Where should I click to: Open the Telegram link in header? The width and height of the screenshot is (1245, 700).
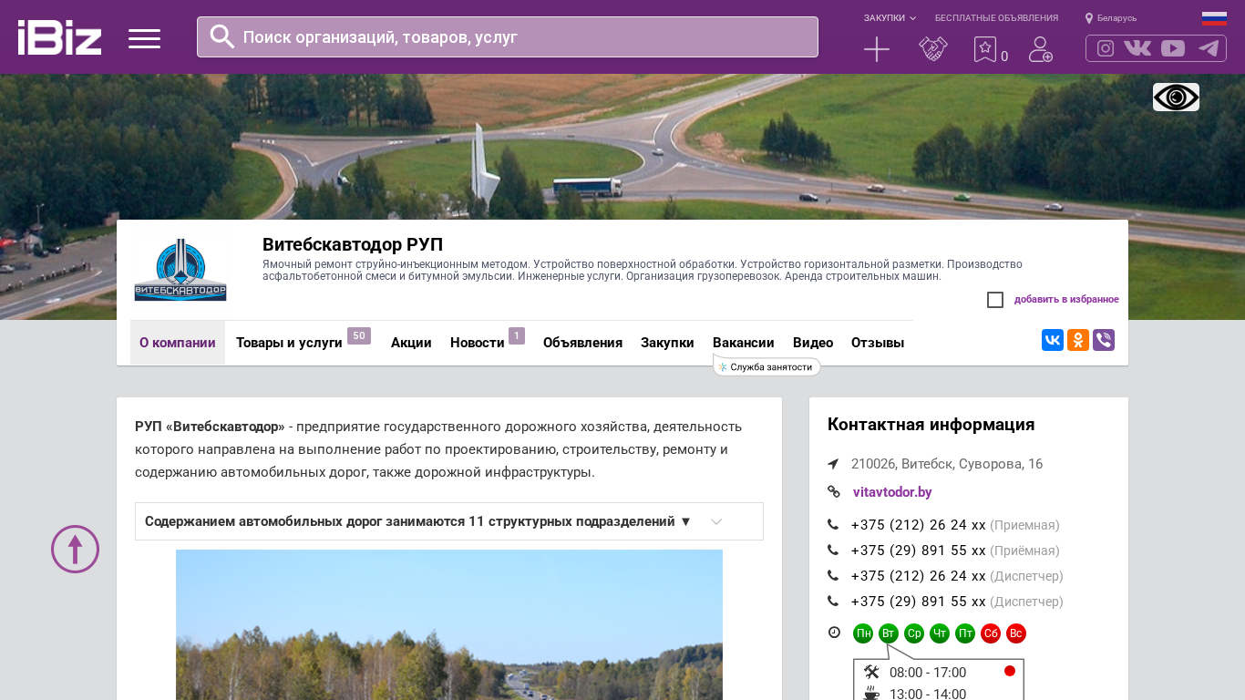pyautogui.click(x=1209, y=48)
